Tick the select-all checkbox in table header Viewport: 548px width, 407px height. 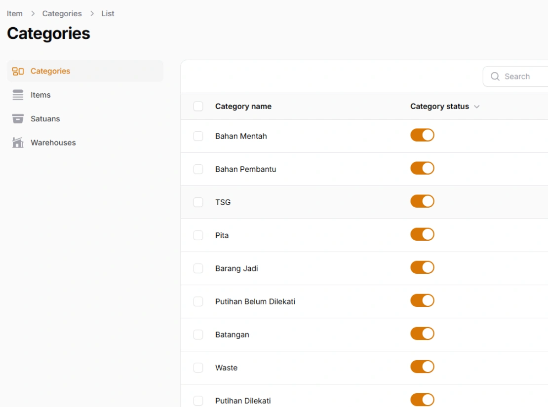pyautogui.click(x=198, y=107)
